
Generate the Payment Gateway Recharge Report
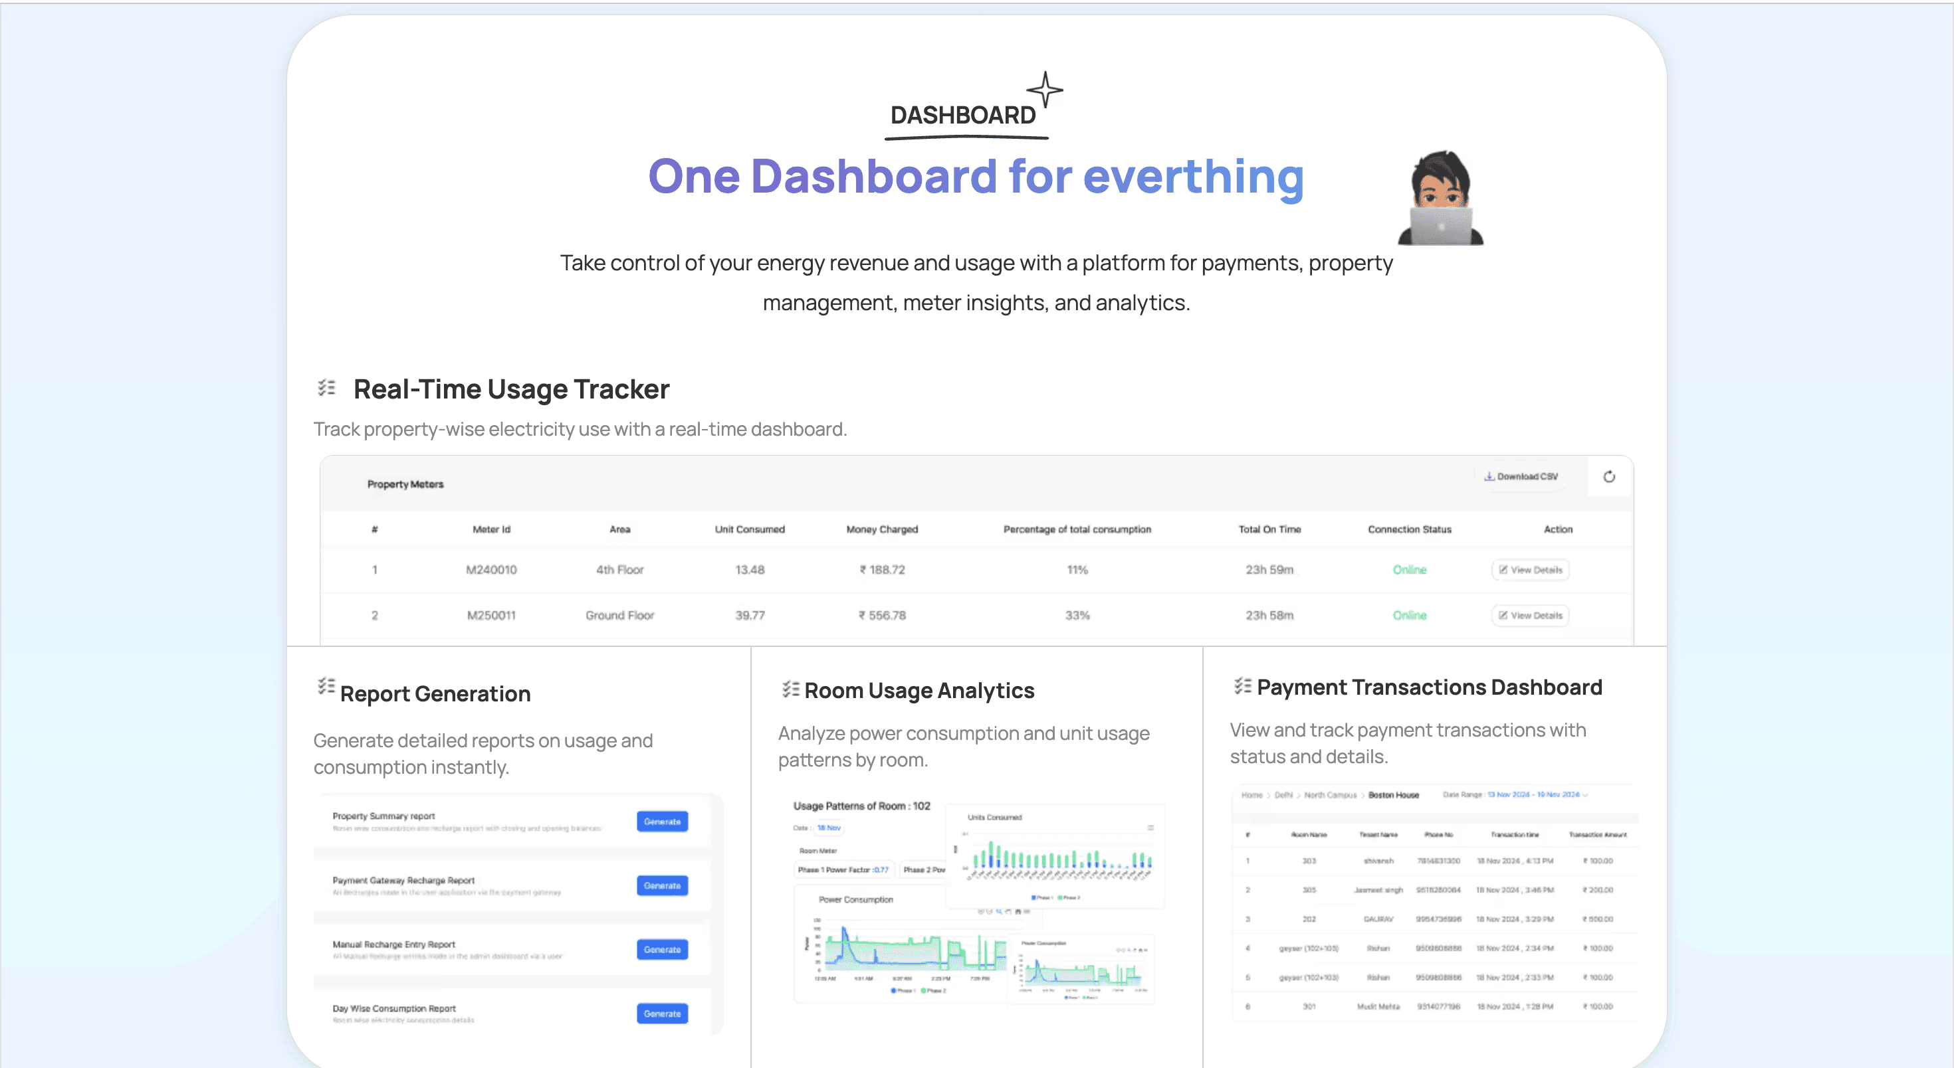[661, 885]
